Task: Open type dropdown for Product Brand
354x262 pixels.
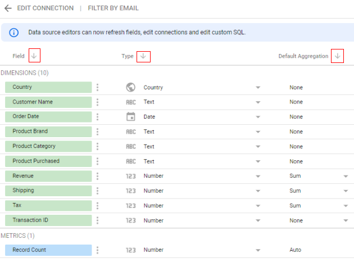Action: [x=258, y=132]
